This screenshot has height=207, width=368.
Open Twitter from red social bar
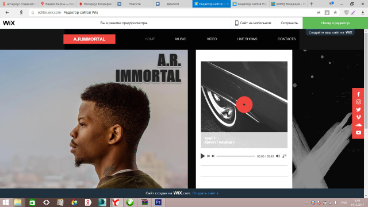[x=358, y=110]
